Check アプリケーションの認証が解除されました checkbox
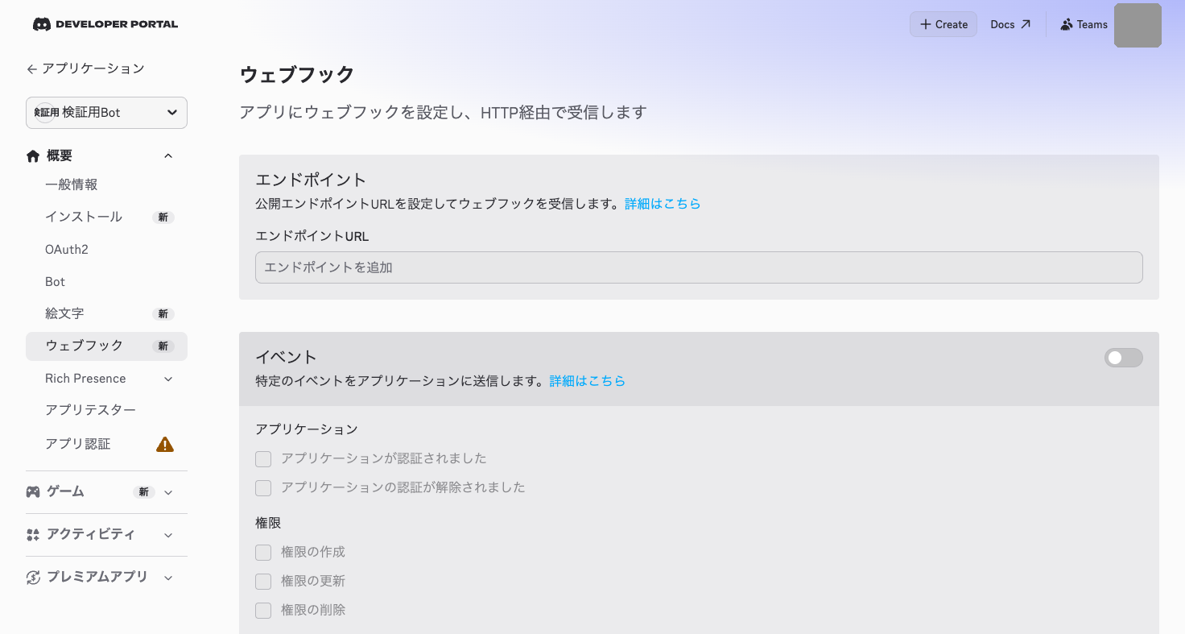1185x634 pixels. 263,488
